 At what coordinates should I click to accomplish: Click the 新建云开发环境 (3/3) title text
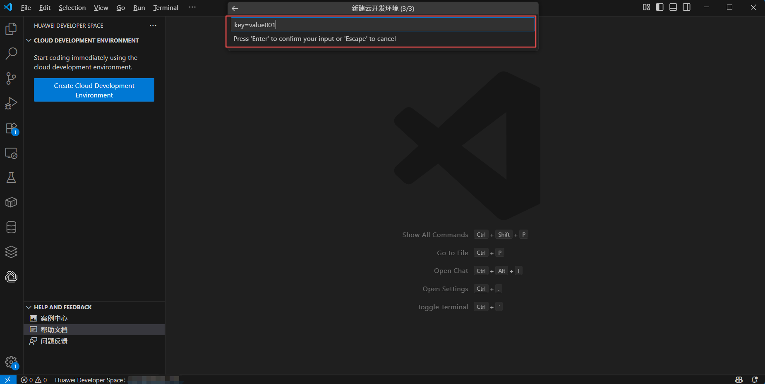pos(383,8)
